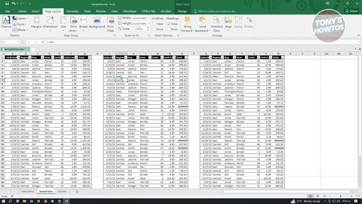Open the Name Box dropdown
Screen dimensions: 362x204
pyautogui.click(x=18, y=42)
